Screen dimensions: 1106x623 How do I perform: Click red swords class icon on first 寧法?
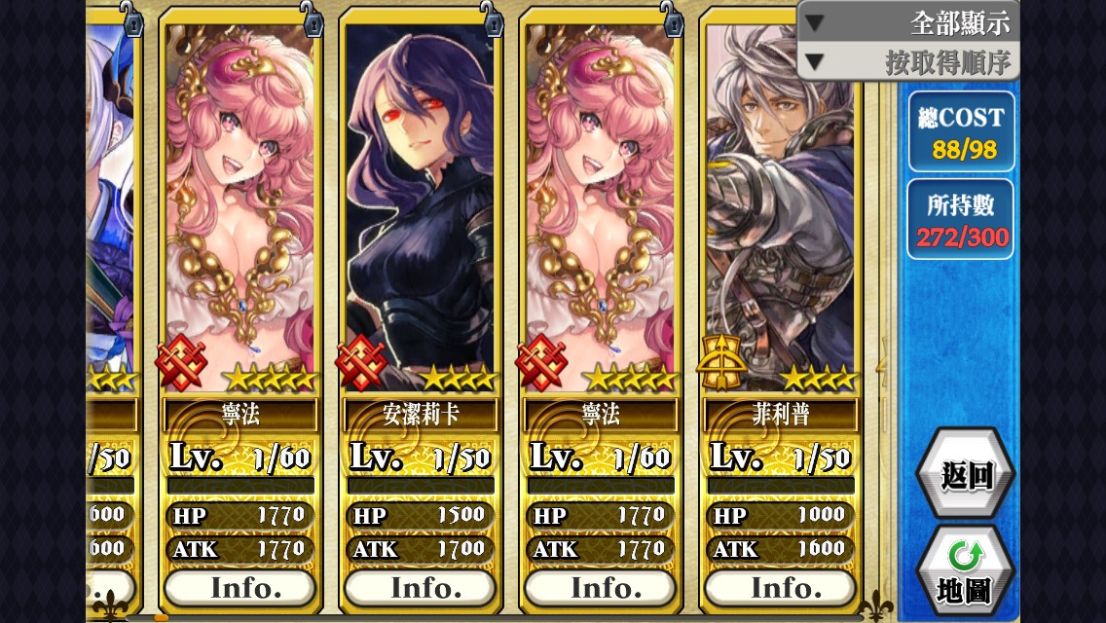pos(180,363)
